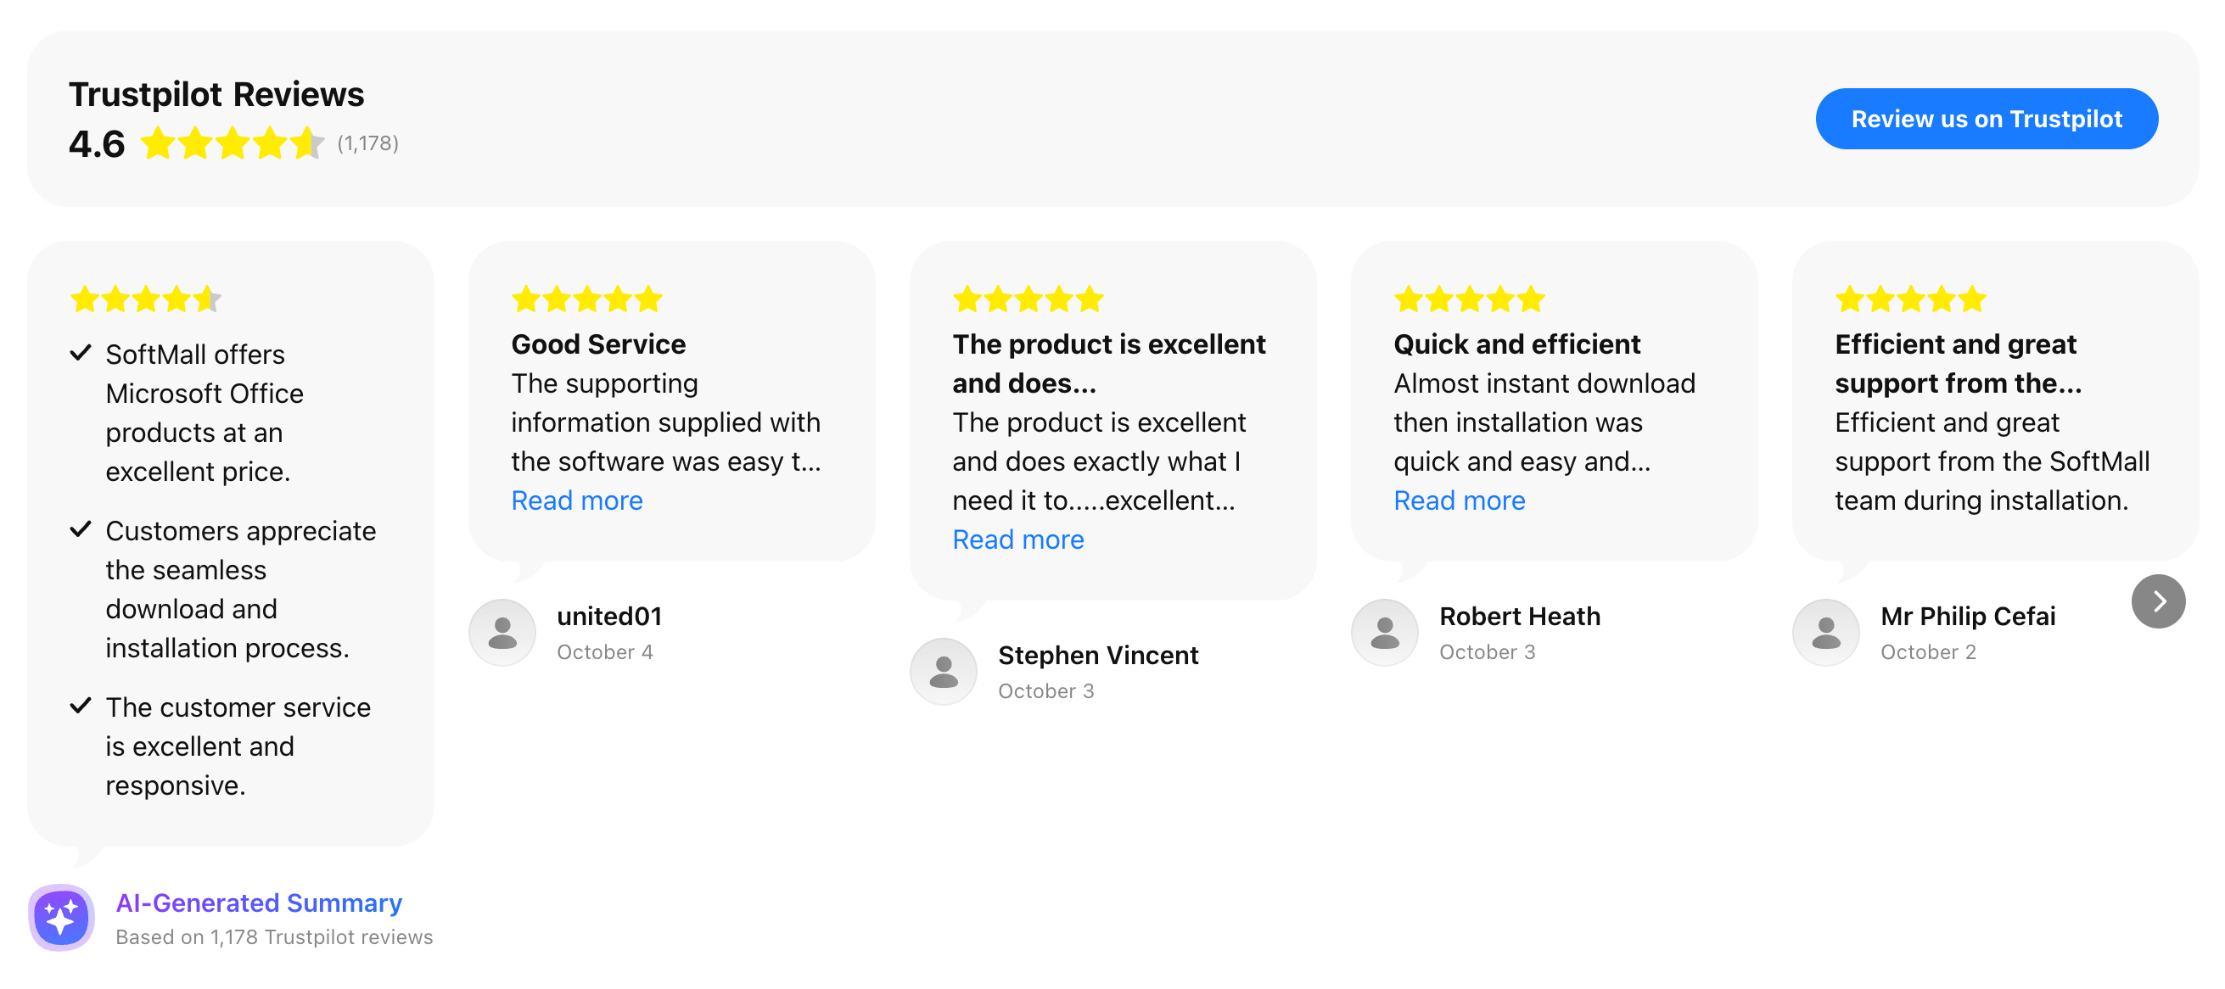Select the united01 reviewer name
Image resolution: width=2225 pixels, height=989 pixels.
point(609,616)
